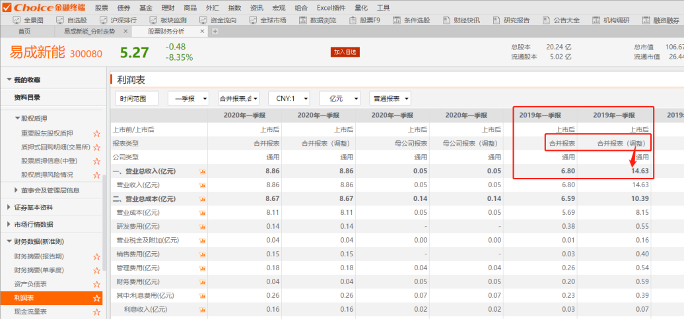Select 现金流量表 in sidebar
The image size is (684, 319).
[30, 312]
